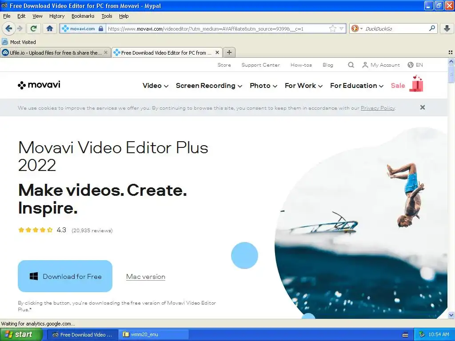Go to the browser Home page icon

(50, 28)
